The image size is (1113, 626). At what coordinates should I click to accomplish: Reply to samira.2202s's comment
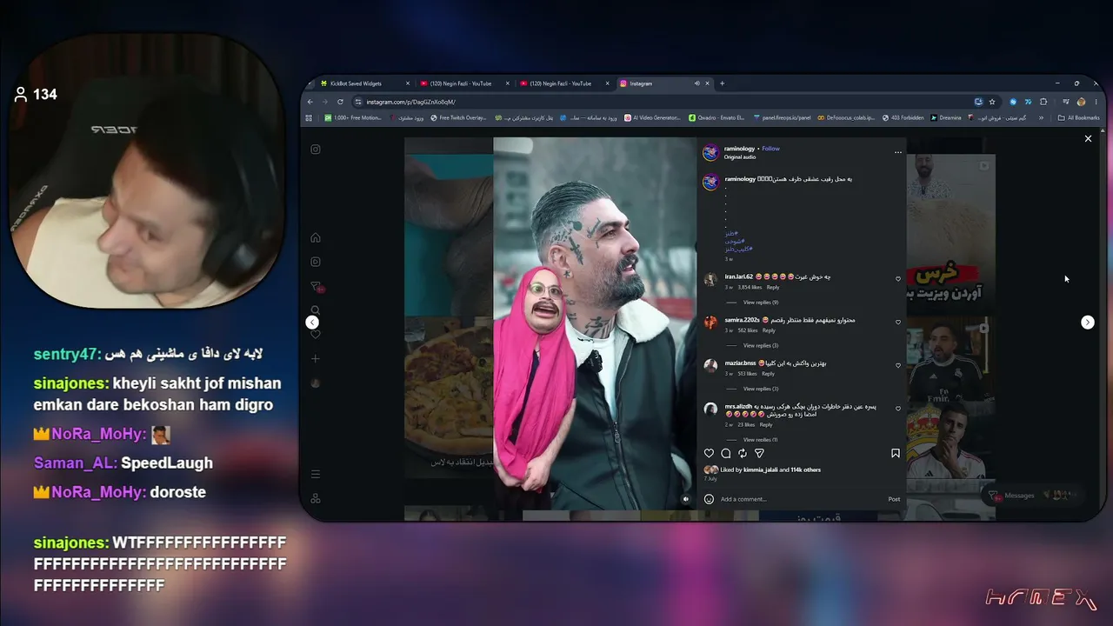[769, 330]
